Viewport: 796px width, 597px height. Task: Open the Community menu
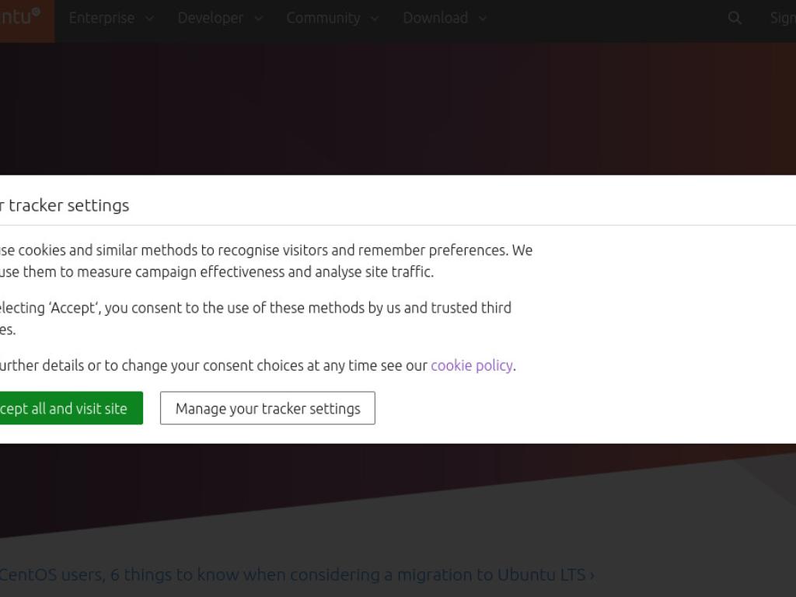tap(333, 19)
